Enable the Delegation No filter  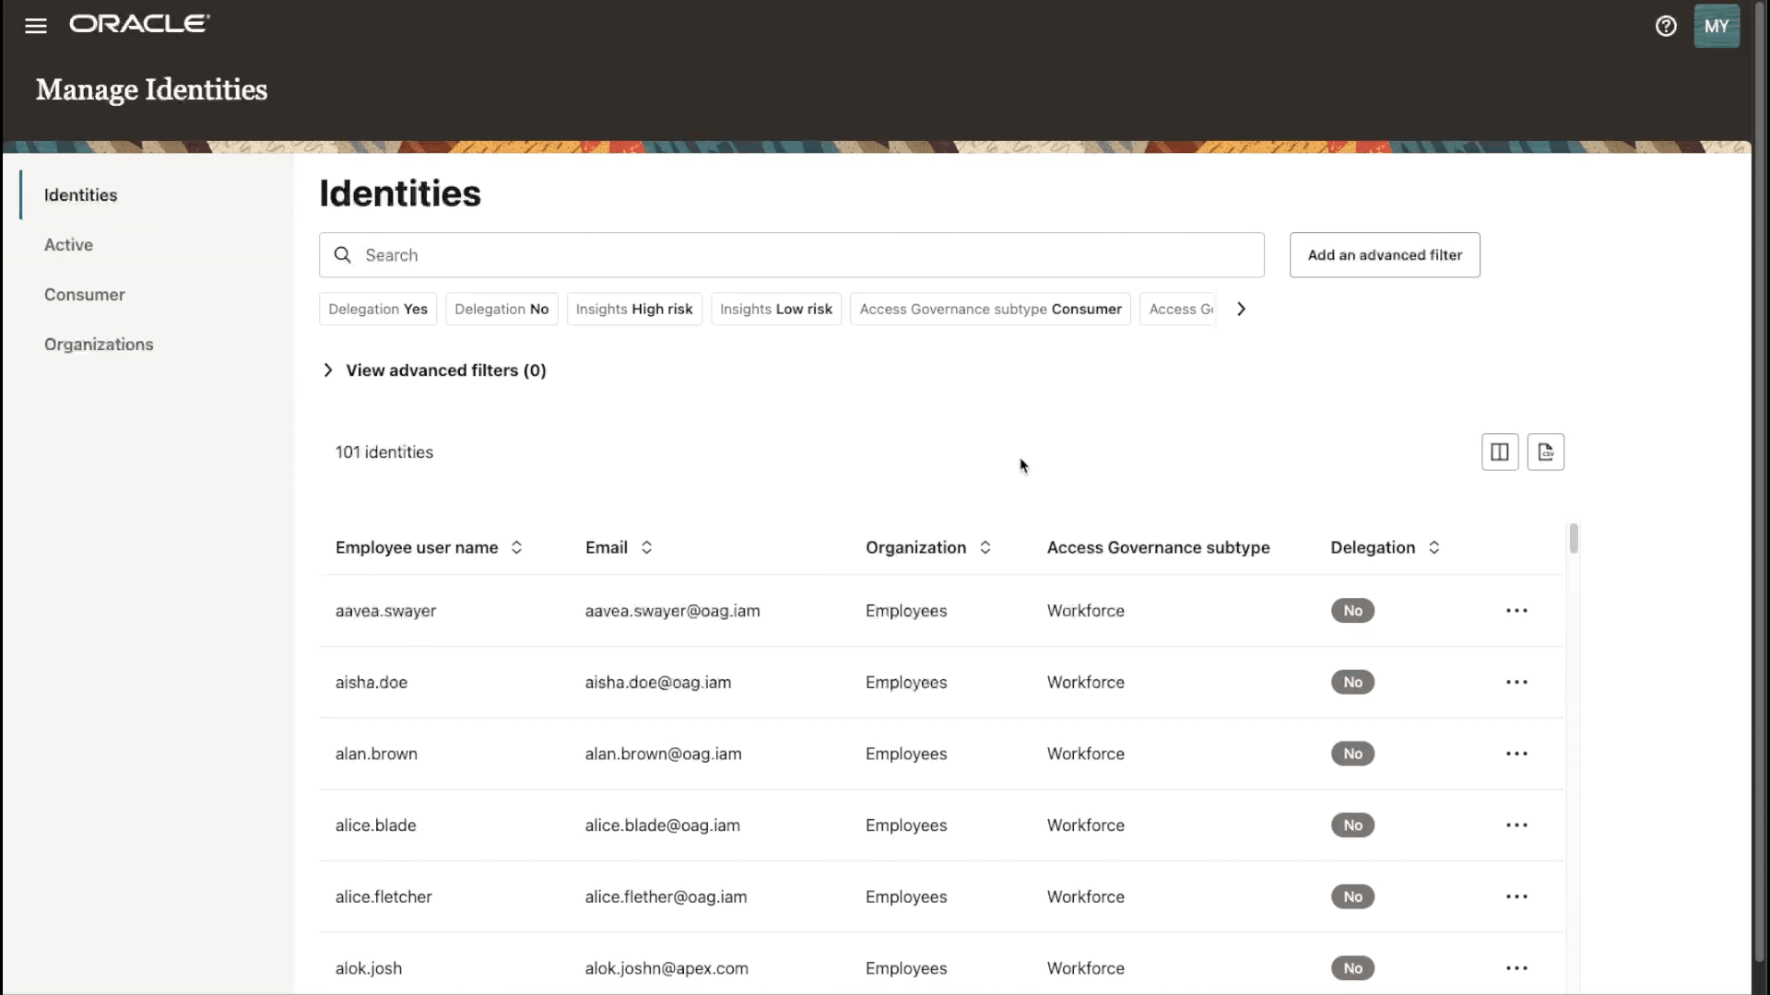tap(501, 309)
